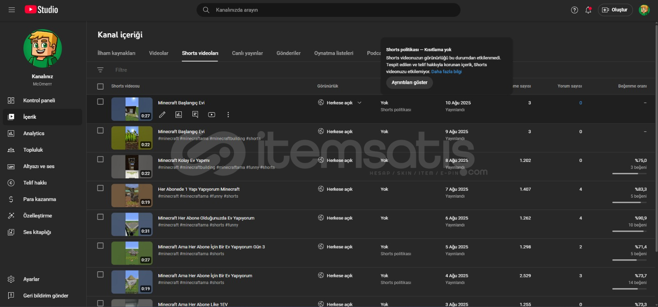The height and width of the screenshot is (307, 658).
Task: Select checkbox for 9 Ağu 2025 video
Action: (x=100, y=130)
